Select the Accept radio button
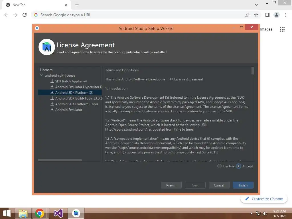The height and width of the screenshot is (219, 292). [x=238, y=166]
